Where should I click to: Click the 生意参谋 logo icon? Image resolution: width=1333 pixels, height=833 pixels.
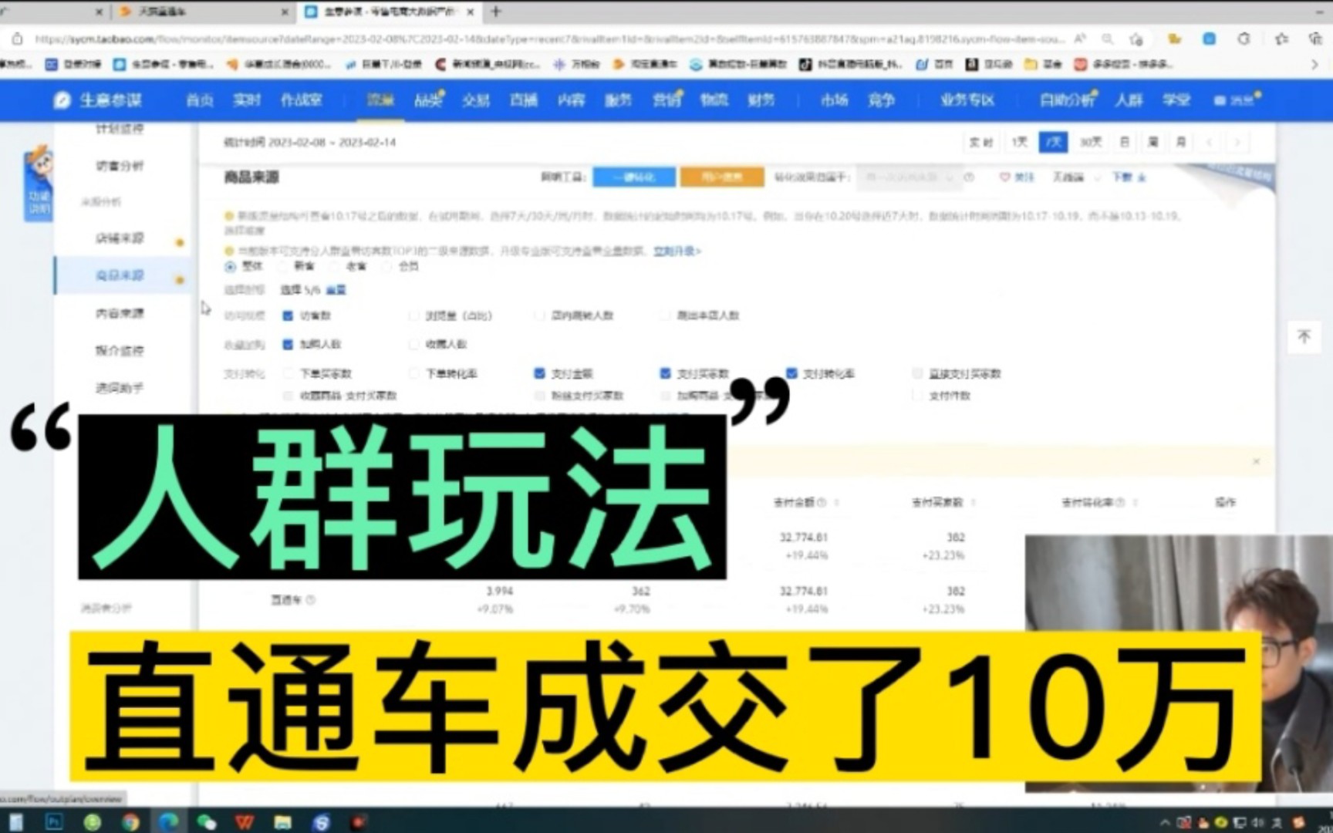[62, 100]
